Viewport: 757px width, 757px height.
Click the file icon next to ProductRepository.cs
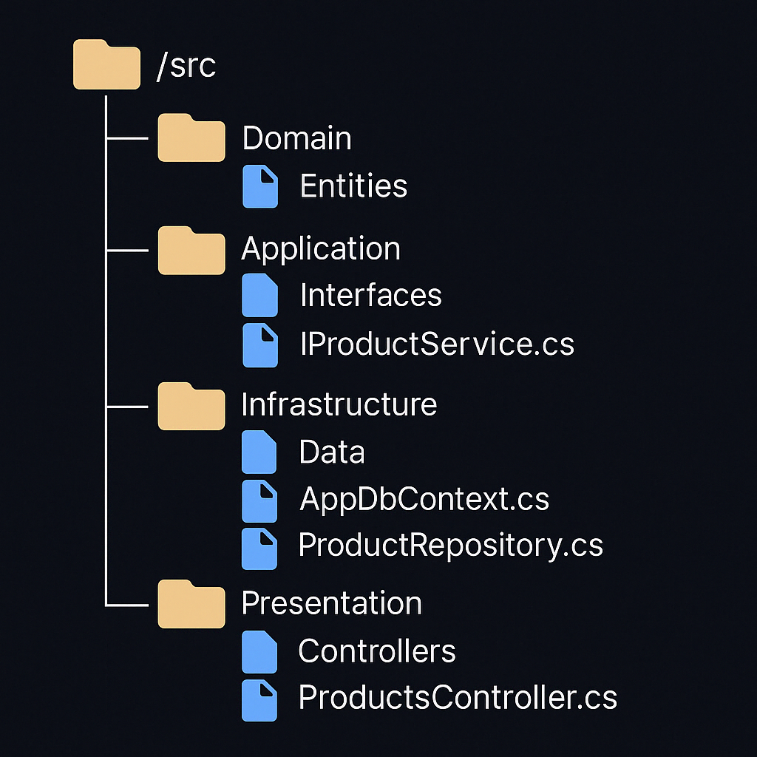[259, 549]
